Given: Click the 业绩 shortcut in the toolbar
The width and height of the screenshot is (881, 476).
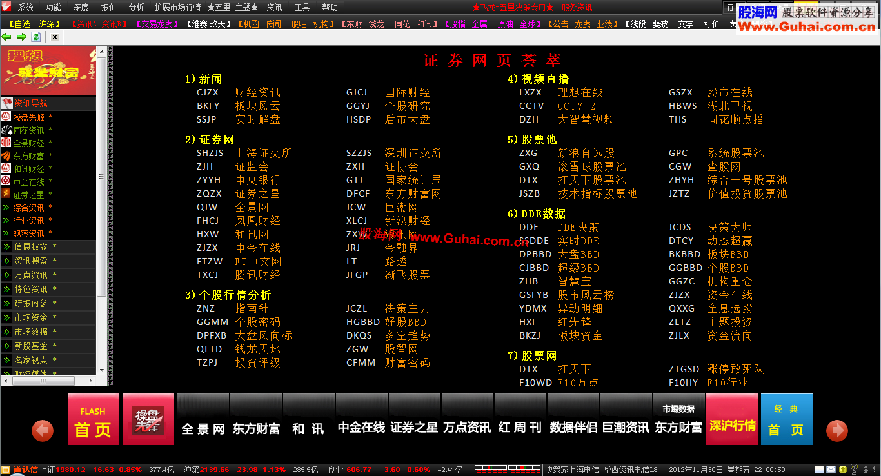Looking at the screenshot, I should click(604, 24).
